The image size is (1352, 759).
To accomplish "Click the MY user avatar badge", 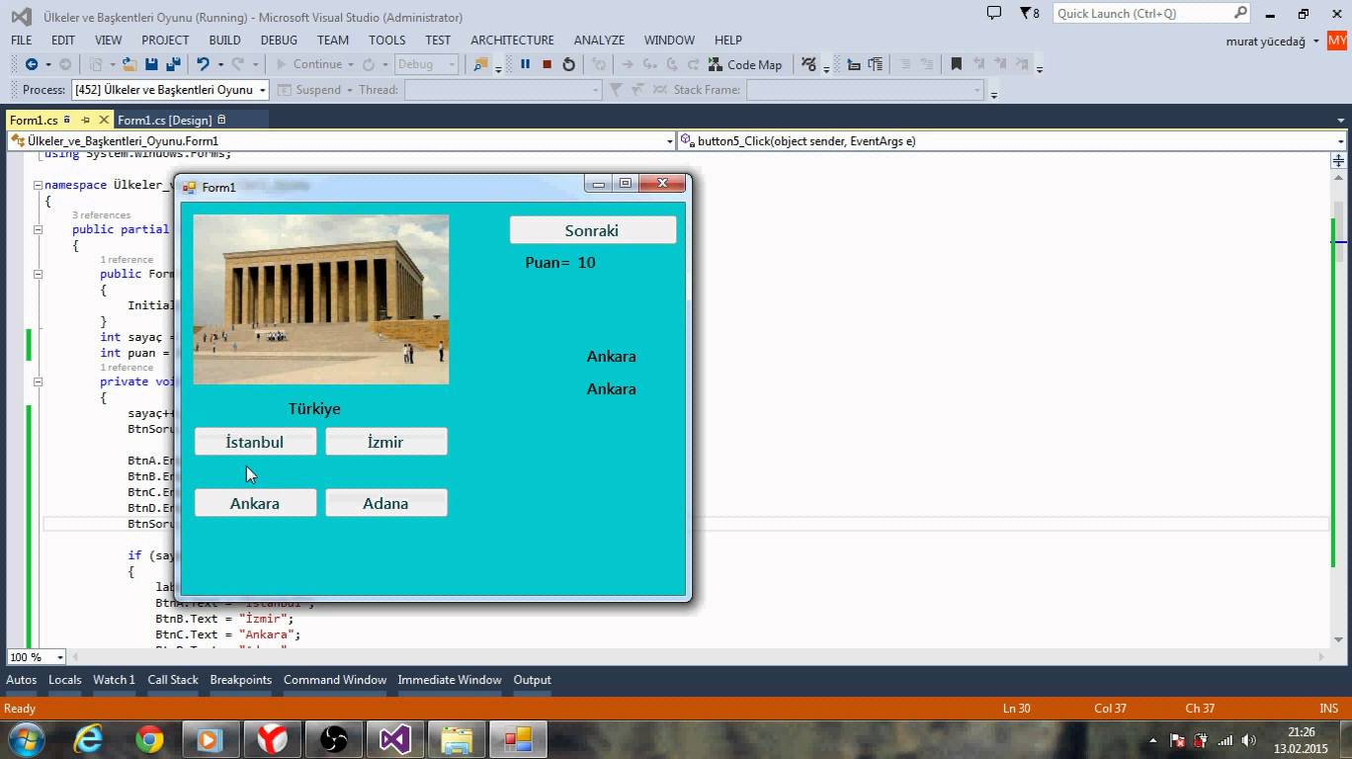I will coord(1336,41).
